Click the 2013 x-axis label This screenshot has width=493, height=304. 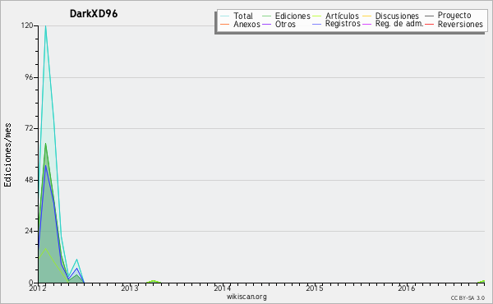(130, 288)
